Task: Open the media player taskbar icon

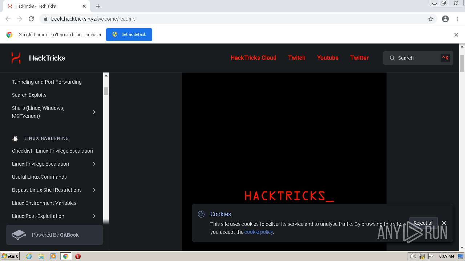Action: 53,256
